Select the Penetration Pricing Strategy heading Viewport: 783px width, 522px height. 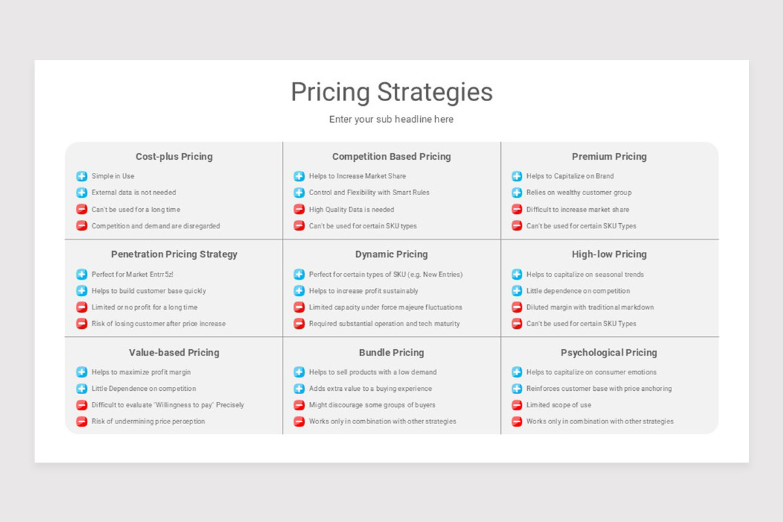click(174, 254)
